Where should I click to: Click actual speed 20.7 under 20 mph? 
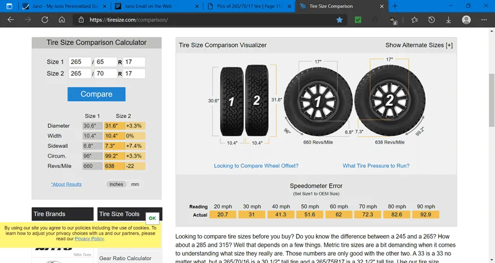(223, 215)
